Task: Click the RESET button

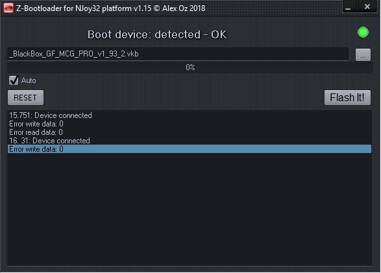Action: 25,97
